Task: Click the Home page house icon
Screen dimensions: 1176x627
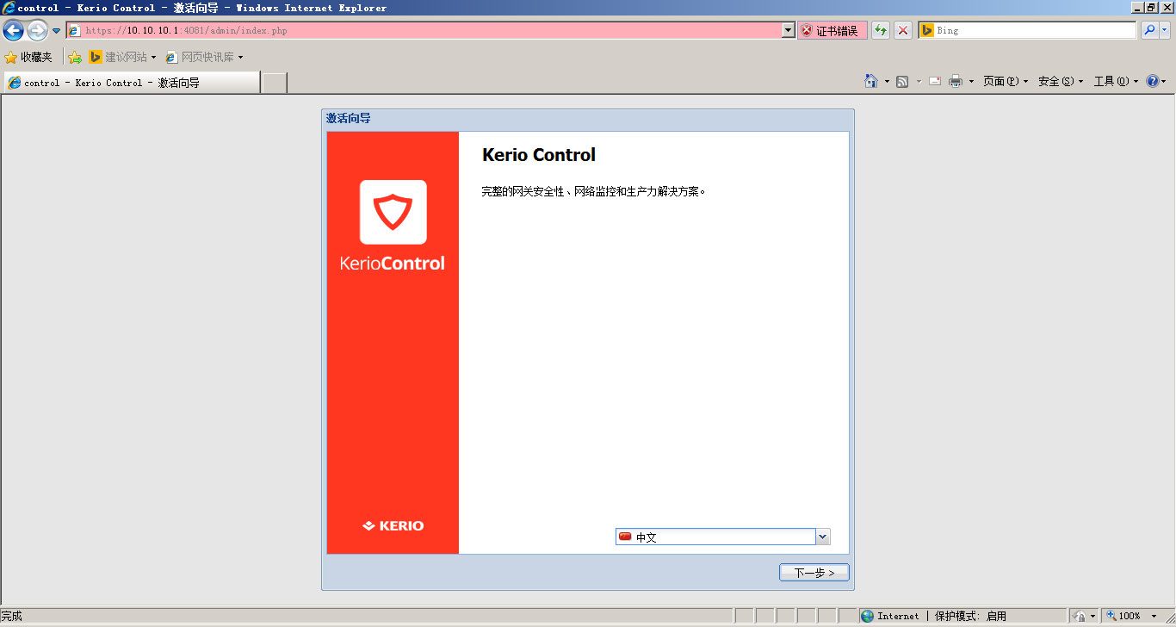Action: tap(871, 81)
